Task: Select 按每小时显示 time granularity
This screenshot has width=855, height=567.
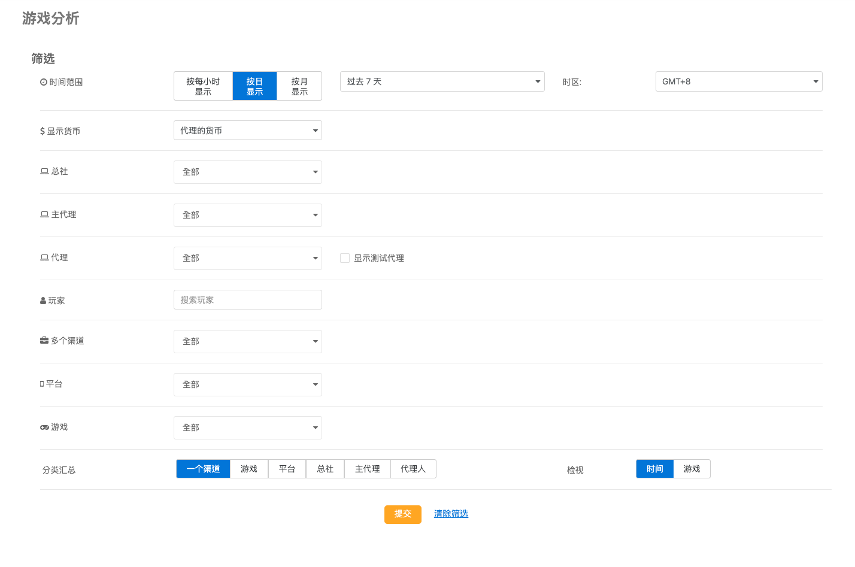Action: tap(203, 86)
